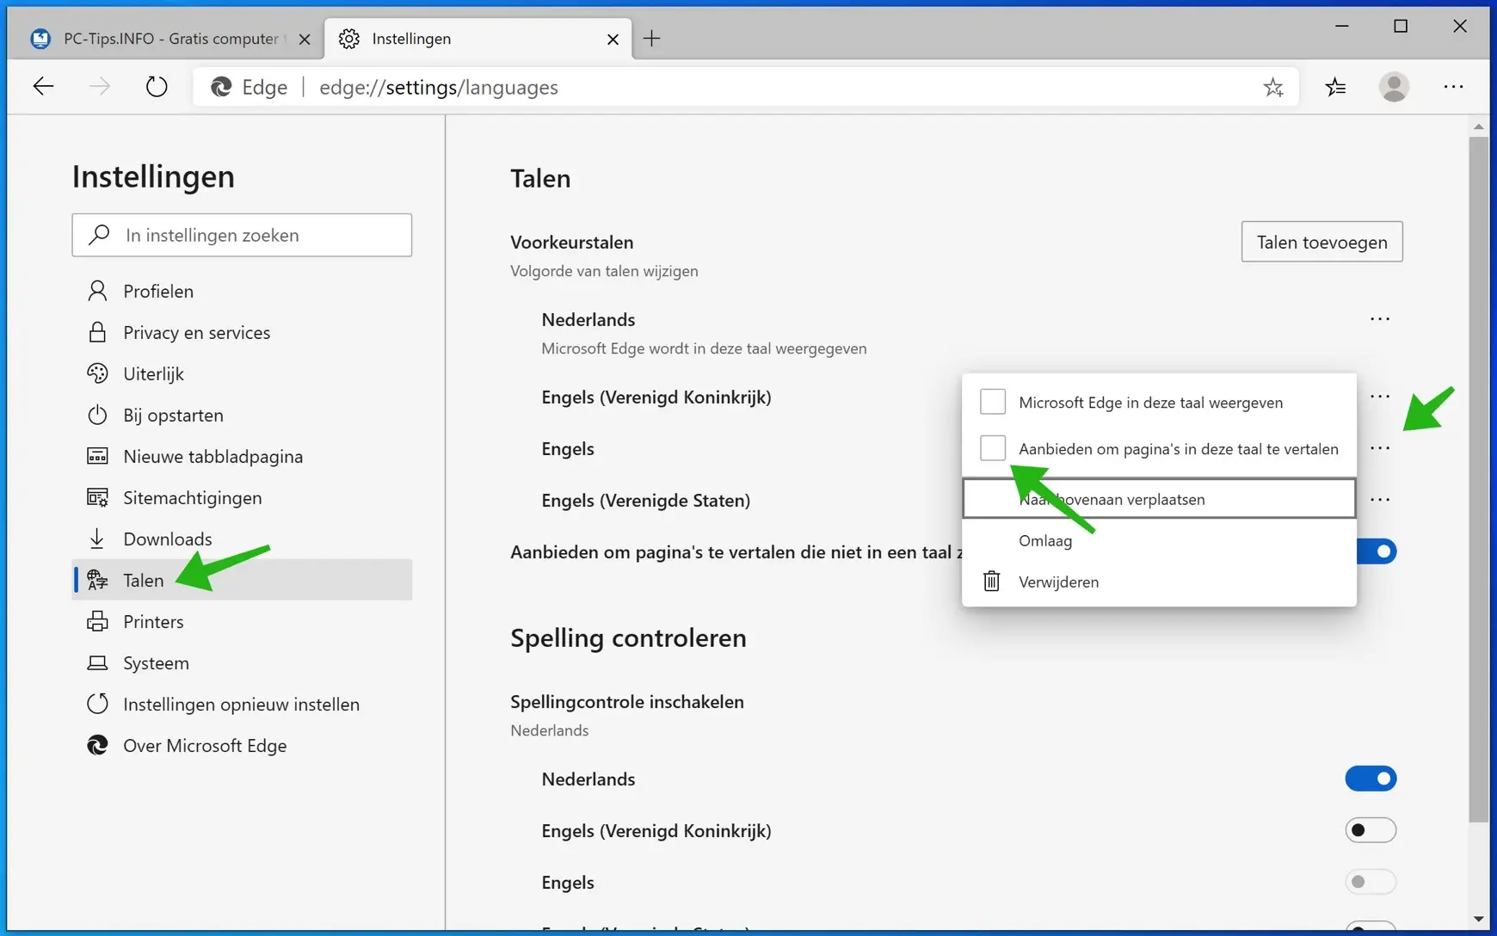
Task: Check 'Microsoft Edge in deze taal weergeven'
Action: tap(993, 402)
